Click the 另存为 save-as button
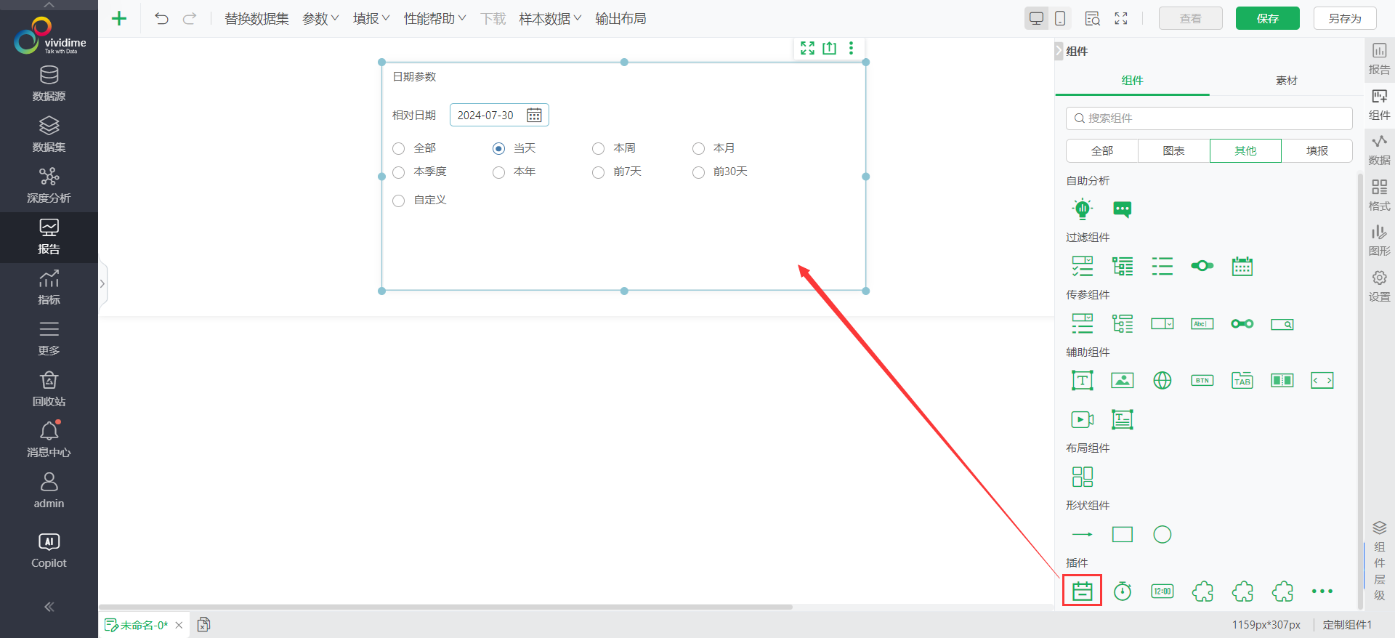 [1345, 19]
